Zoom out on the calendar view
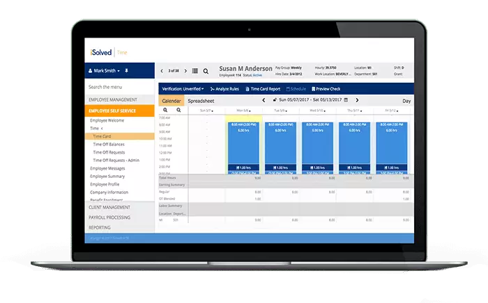The width and height of the screenshot is (488, 303). coord(178,110)
